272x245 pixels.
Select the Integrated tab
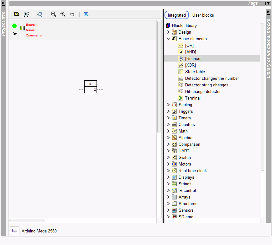[x=177, y=15]
